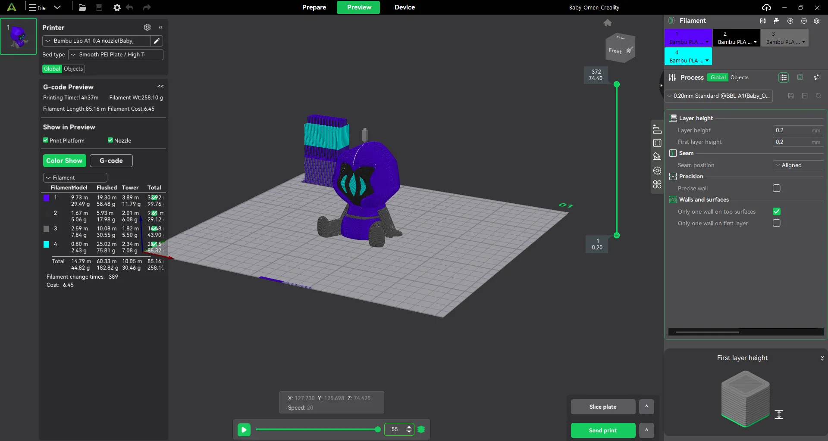
Task: Enable Only one wall on first layer
Action: tap(777, 223)
